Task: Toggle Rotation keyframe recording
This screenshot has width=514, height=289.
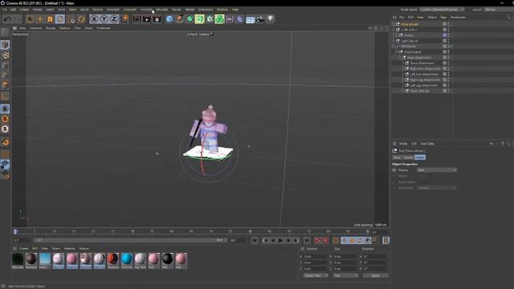Action: [360, 241]
